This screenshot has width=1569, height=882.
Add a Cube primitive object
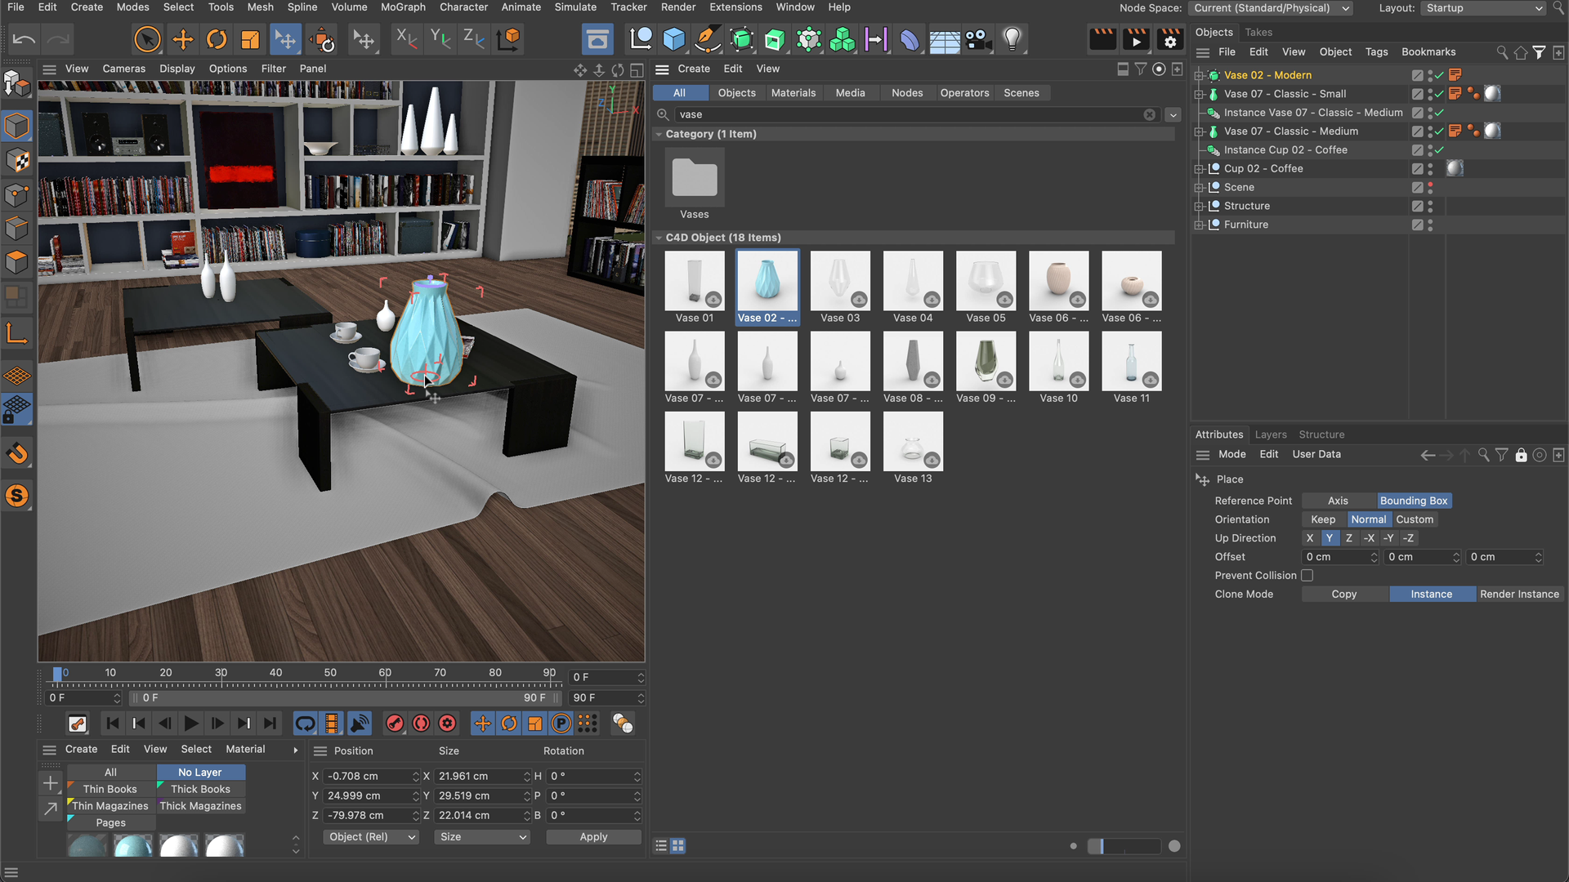pos(674,39)
